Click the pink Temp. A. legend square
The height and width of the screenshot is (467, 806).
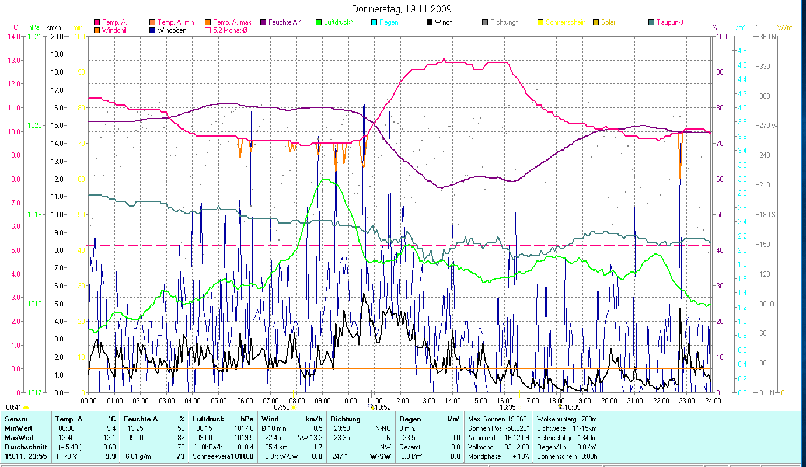[97, 22]
